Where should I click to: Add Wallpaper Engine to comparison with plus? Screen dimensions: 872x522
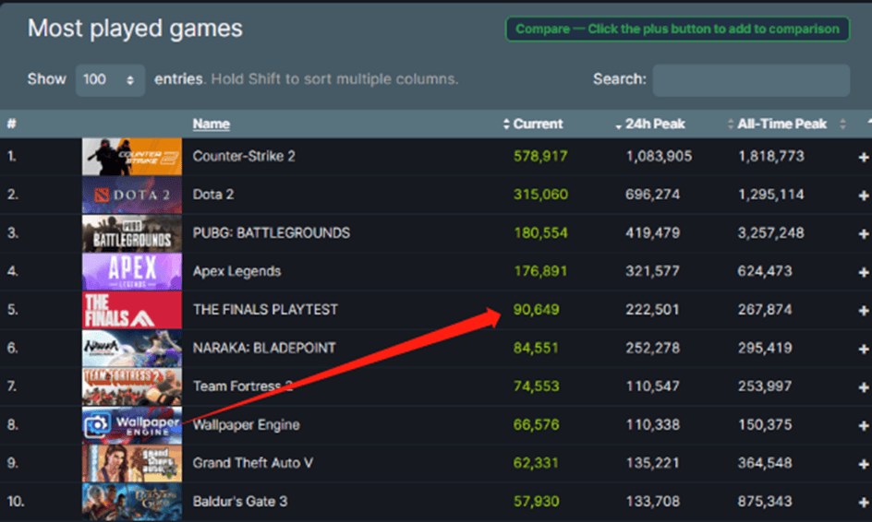[x=864, y=425]
